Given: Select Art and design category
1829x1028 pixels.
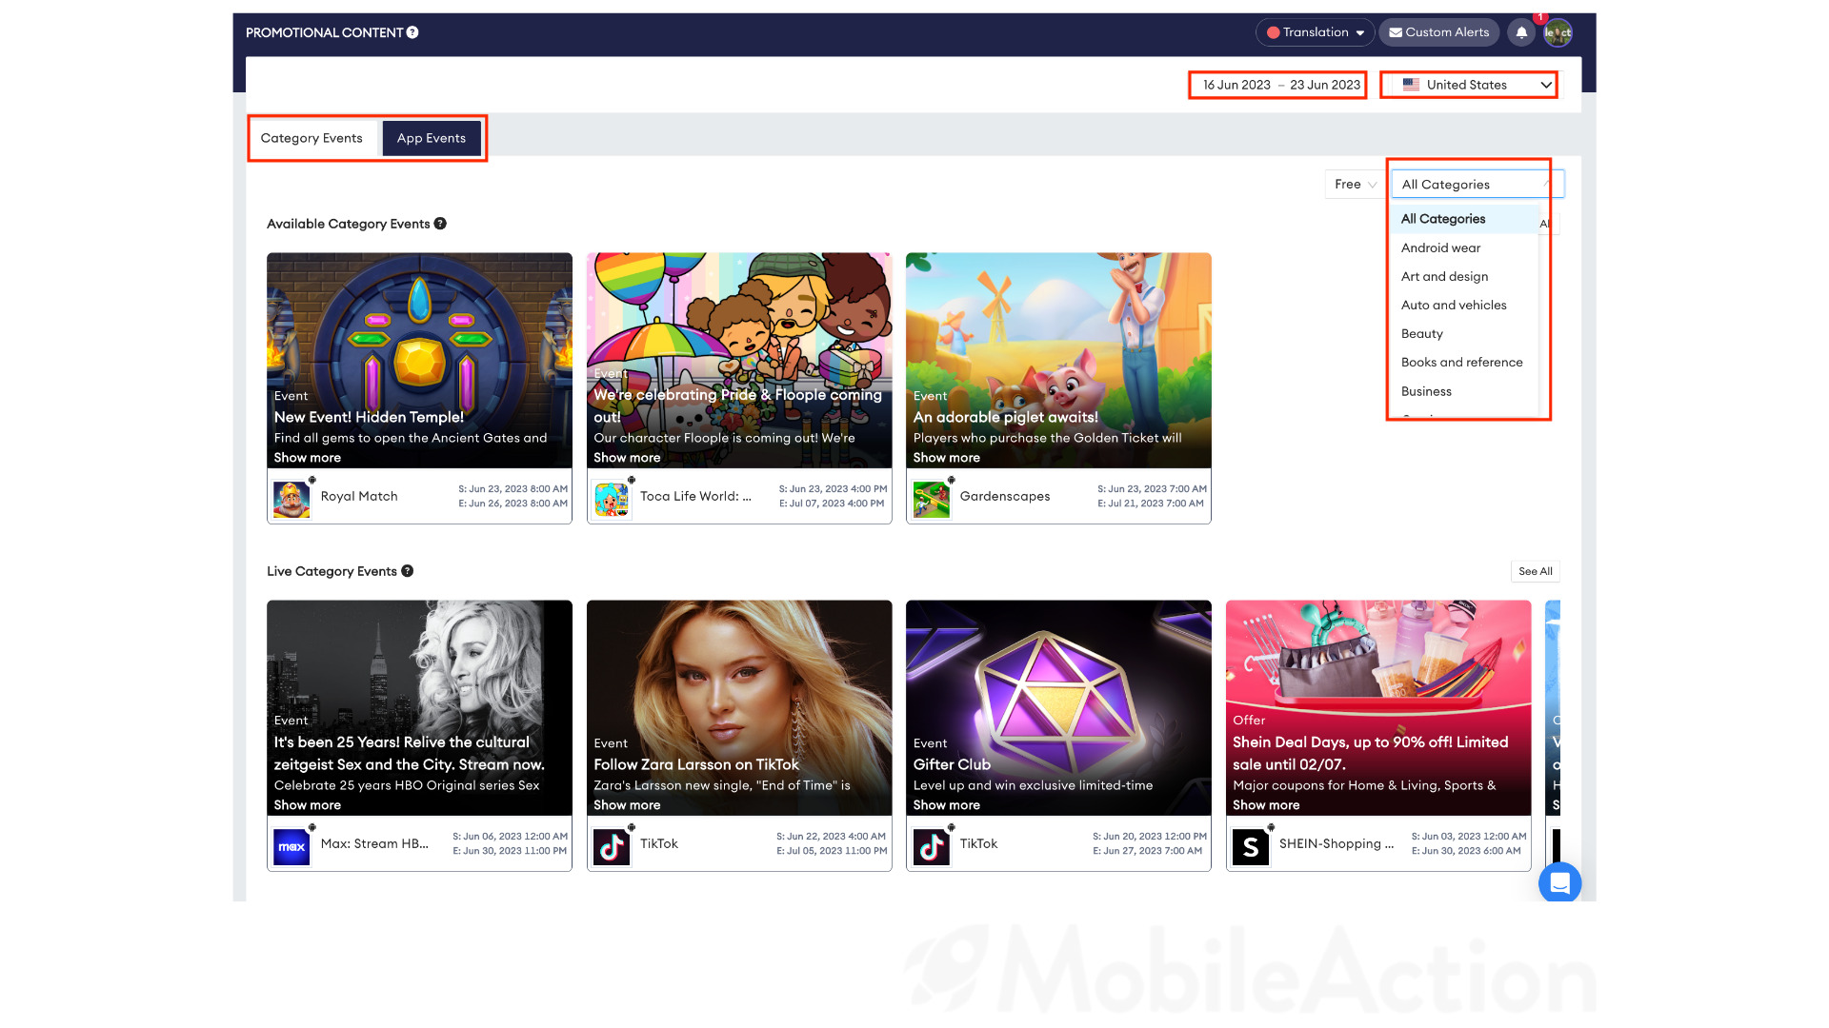Looking at the screenshot, I should pyautogui.click(x=1465, y=276).
